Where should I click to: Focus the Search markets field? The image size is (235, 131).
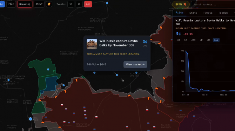[x=213, y=4]
